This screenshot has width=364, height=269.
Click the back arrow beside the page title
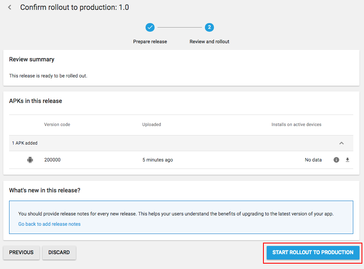click(10, 7)
